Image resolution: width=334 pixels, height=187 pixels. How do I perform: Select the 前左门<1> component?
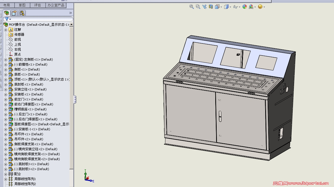(x=29, y=99)
